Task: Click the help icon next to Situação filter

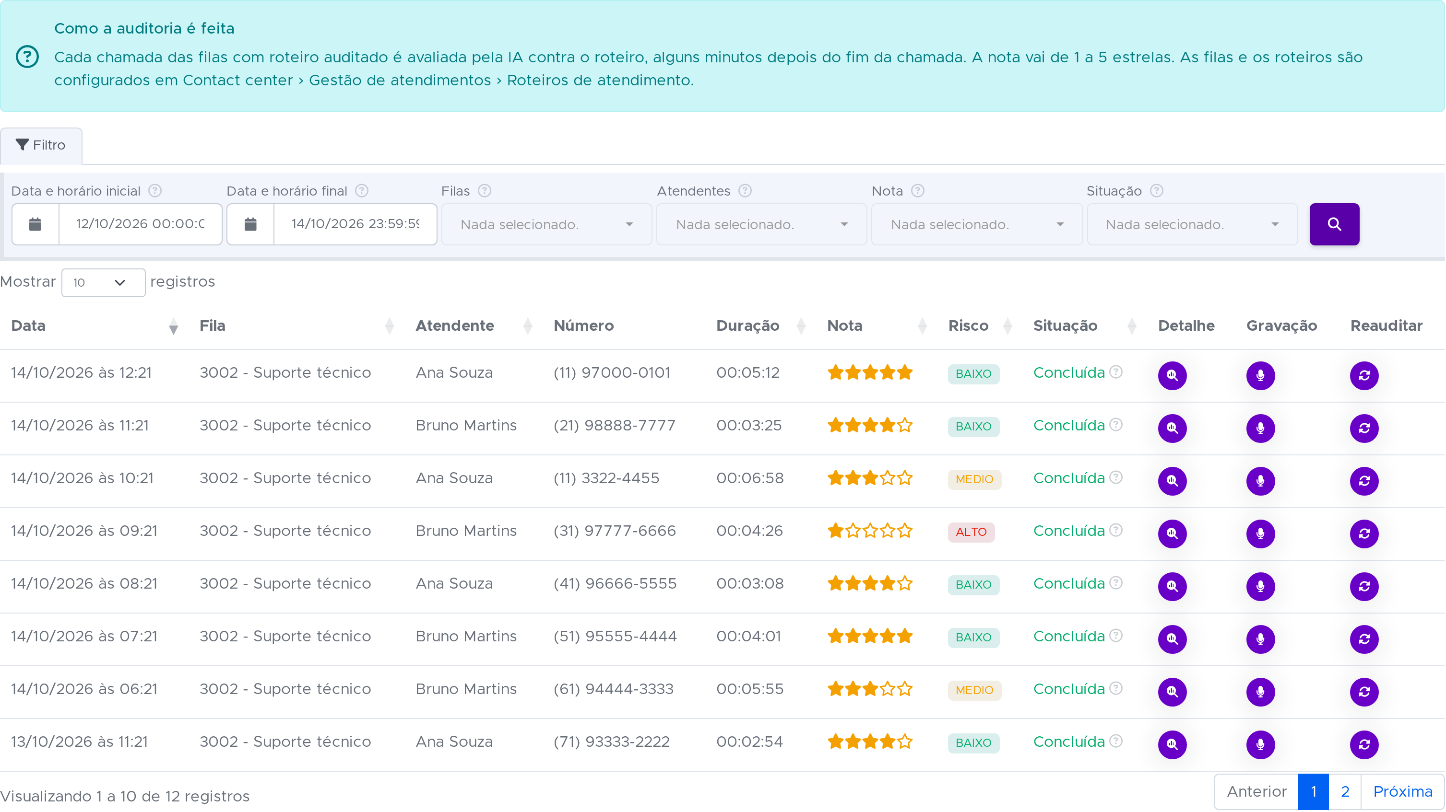Action: 1156,191
